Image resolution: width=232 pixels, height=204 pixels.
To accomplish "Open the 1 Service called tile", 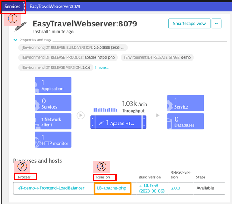I will pos(186,103).
